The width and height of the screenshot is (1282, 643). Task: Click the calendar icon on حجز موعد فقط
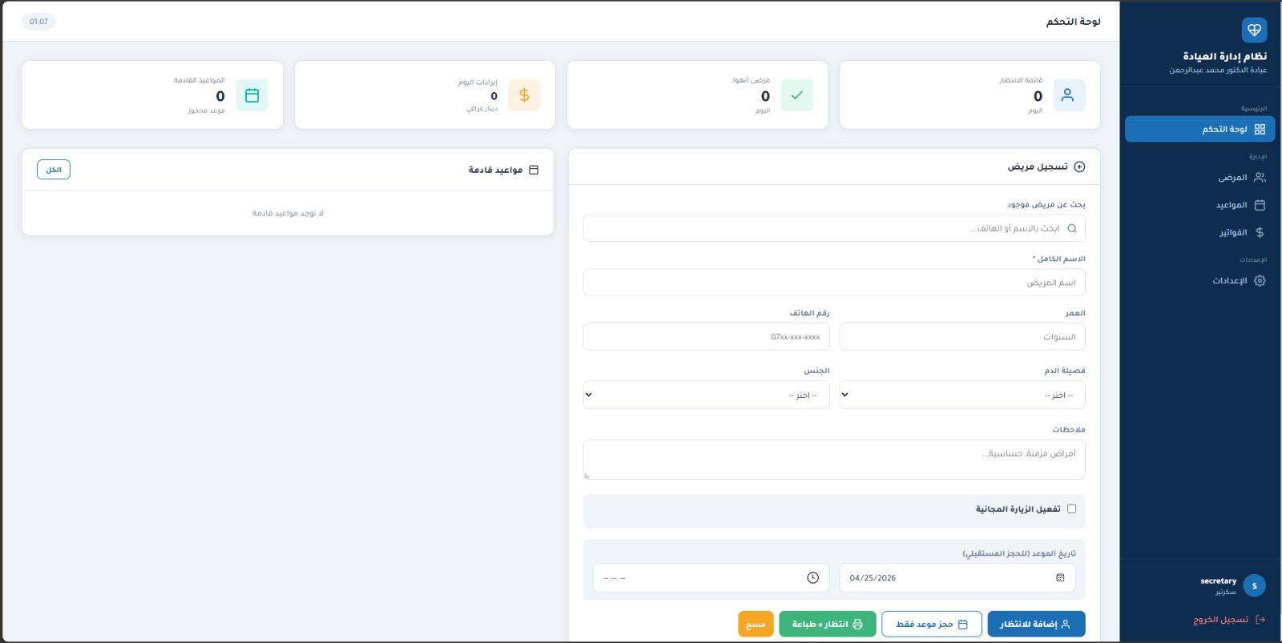tap(963, 624)
